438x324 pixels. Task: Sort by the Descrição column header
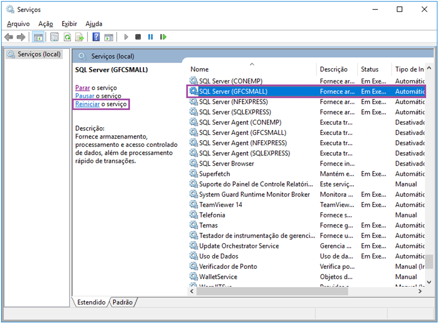pyautogui.click(x=337, y=69)
